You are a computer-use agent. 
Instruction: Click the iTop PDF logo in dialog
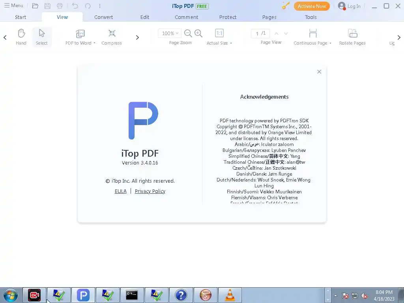[x=143, y=121]
